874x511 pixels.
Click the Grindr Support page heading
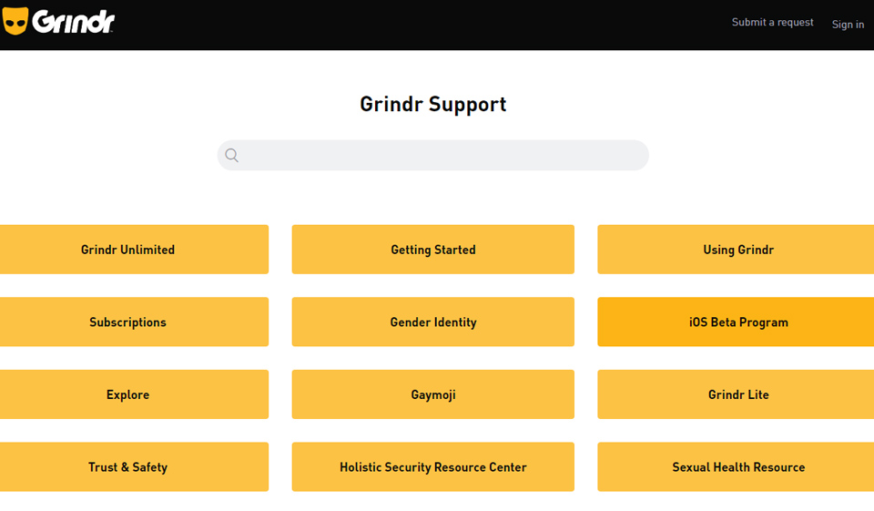(432, 104)
